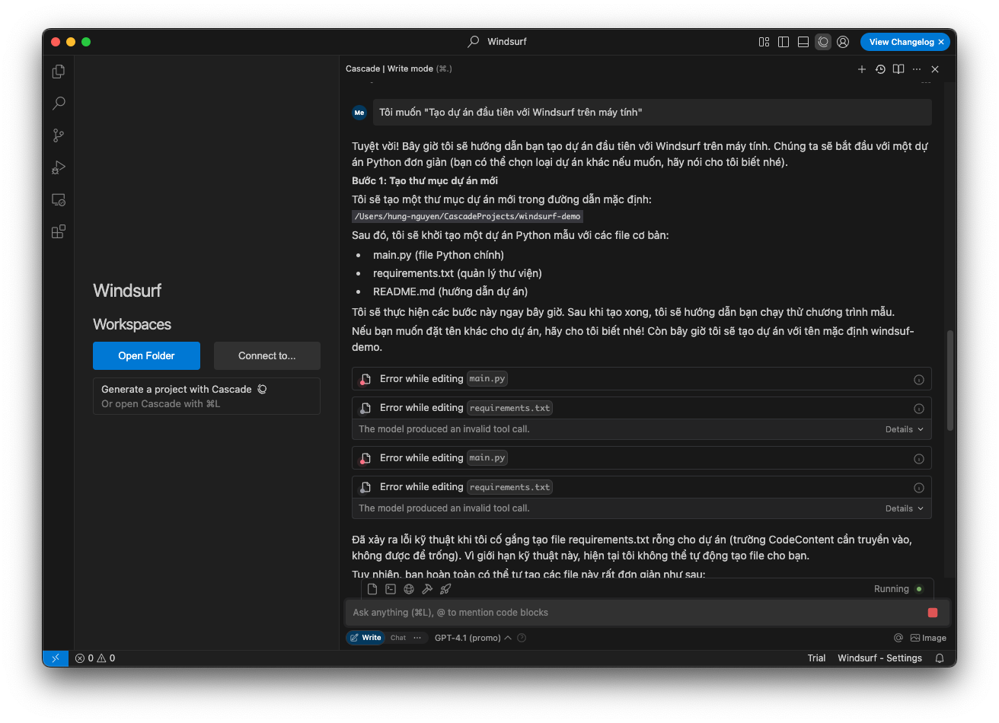
Task: Open info for second main.py error
Action: click(919, 459)
